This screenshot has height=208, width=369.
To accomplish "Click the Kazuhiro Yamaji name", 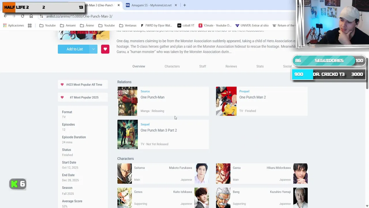I will click(280, 192).
